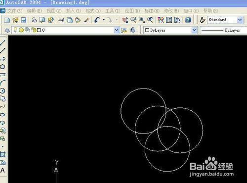The image size is (247, 183).
Task: Select the Polygon draw tool
Action: [2, 67]
